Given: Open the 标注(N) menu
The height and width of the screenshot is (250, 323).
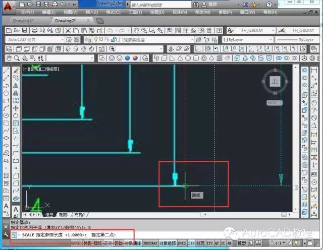Looking at the screenshot, I should pyautogui.click(x=180, y=12).
